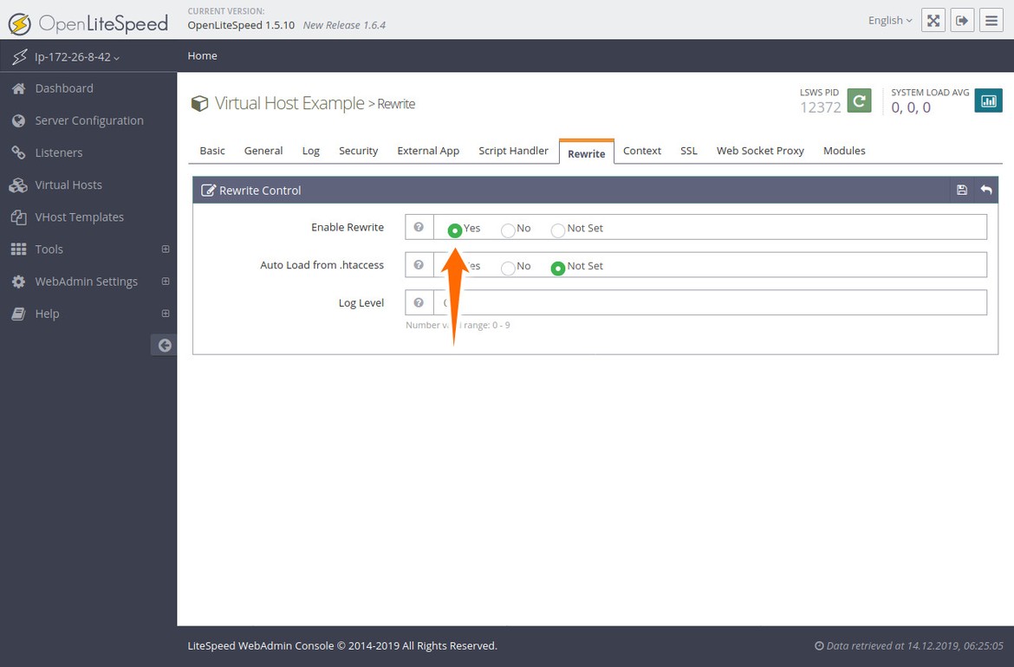The width and height of the screenshot is (1014, 667).
Task: Click the Dashboard home icon
Action: point(19,88)
